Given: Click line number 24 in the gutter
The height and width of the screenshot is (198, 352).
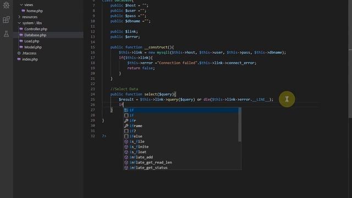Looking at the screenshot, I should 93,94.
